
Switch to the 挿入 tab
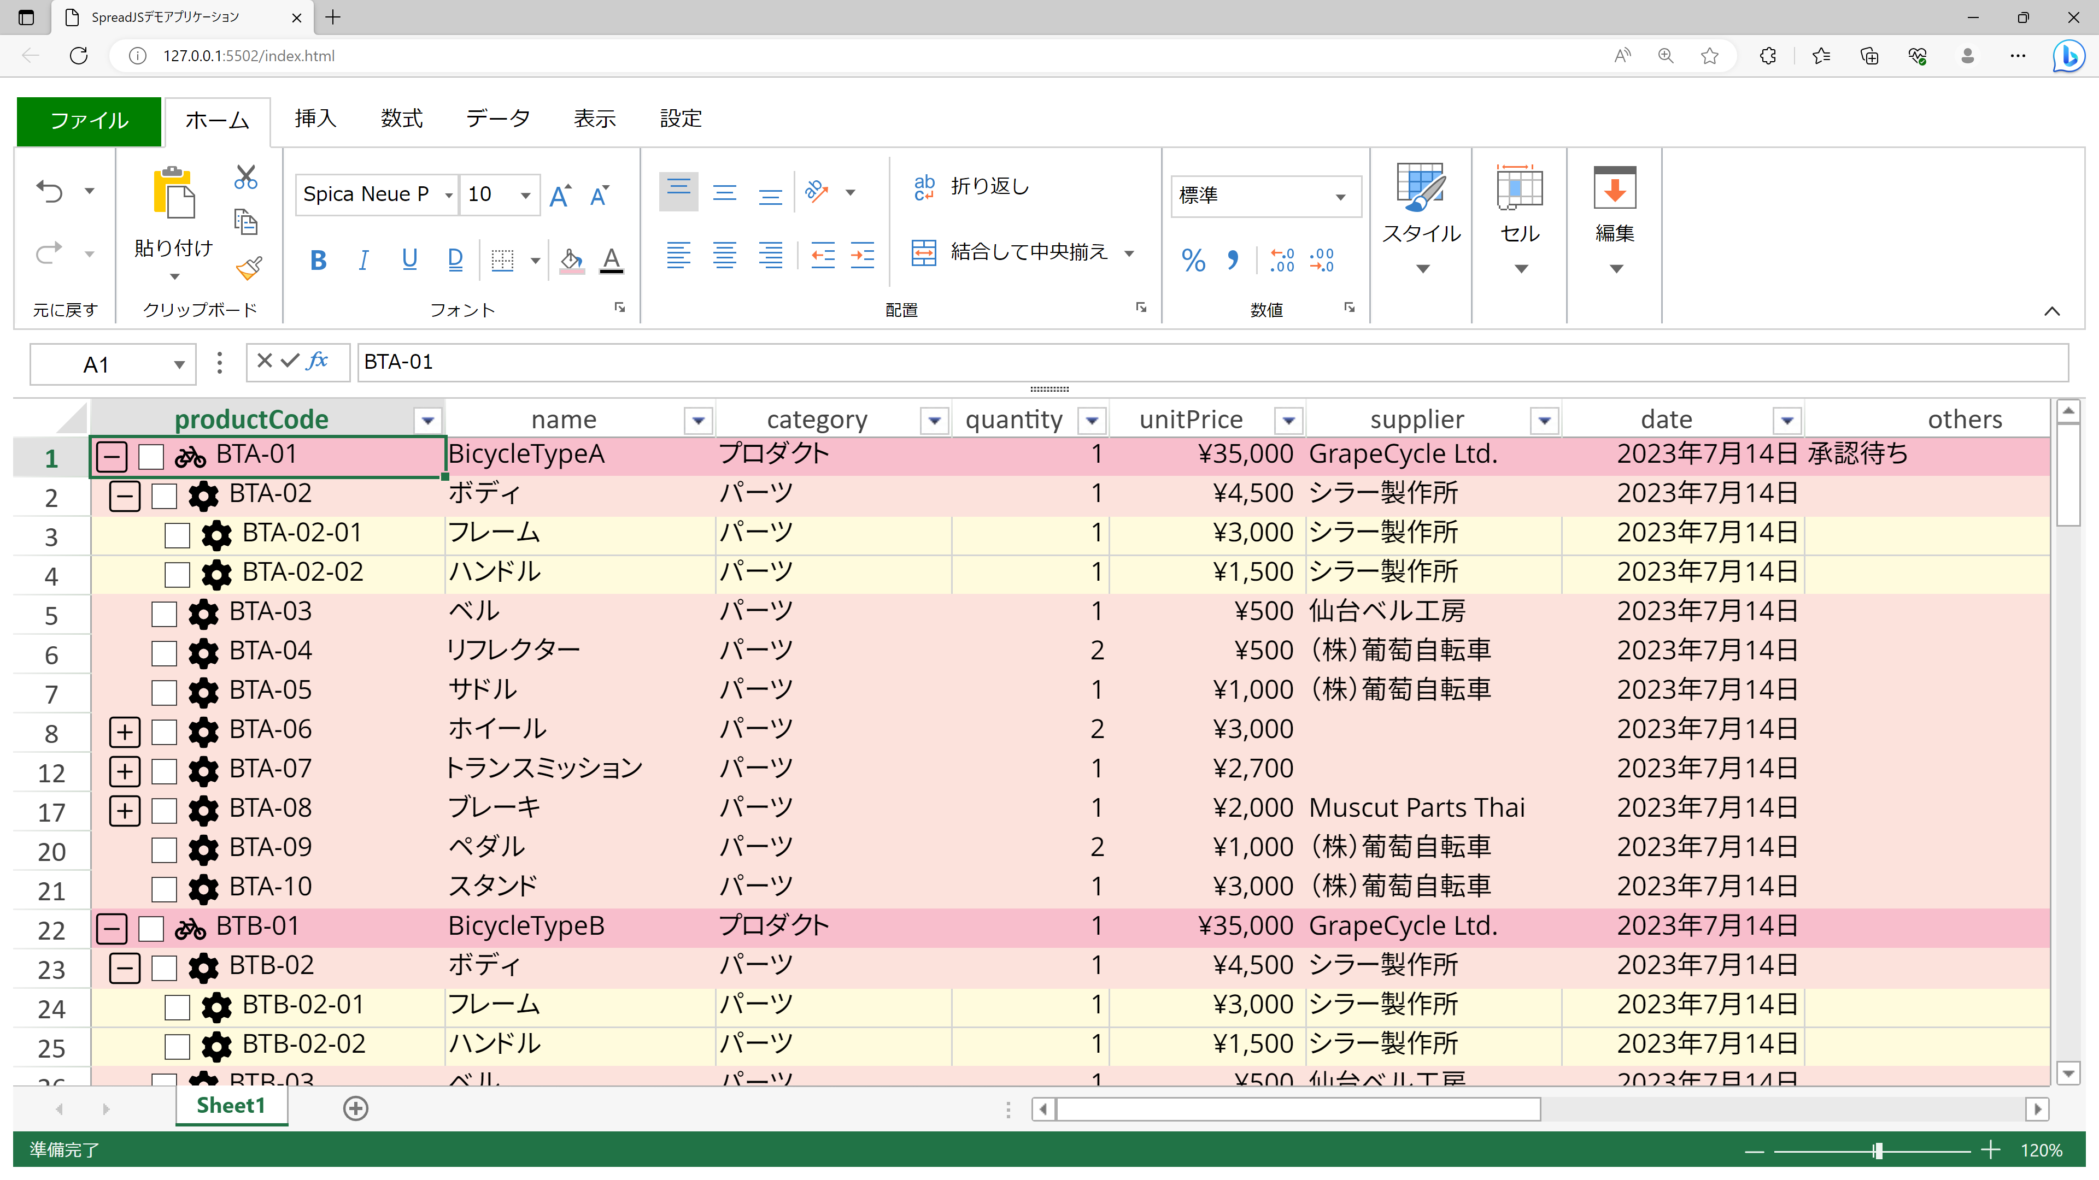click(x=314, y=119)
